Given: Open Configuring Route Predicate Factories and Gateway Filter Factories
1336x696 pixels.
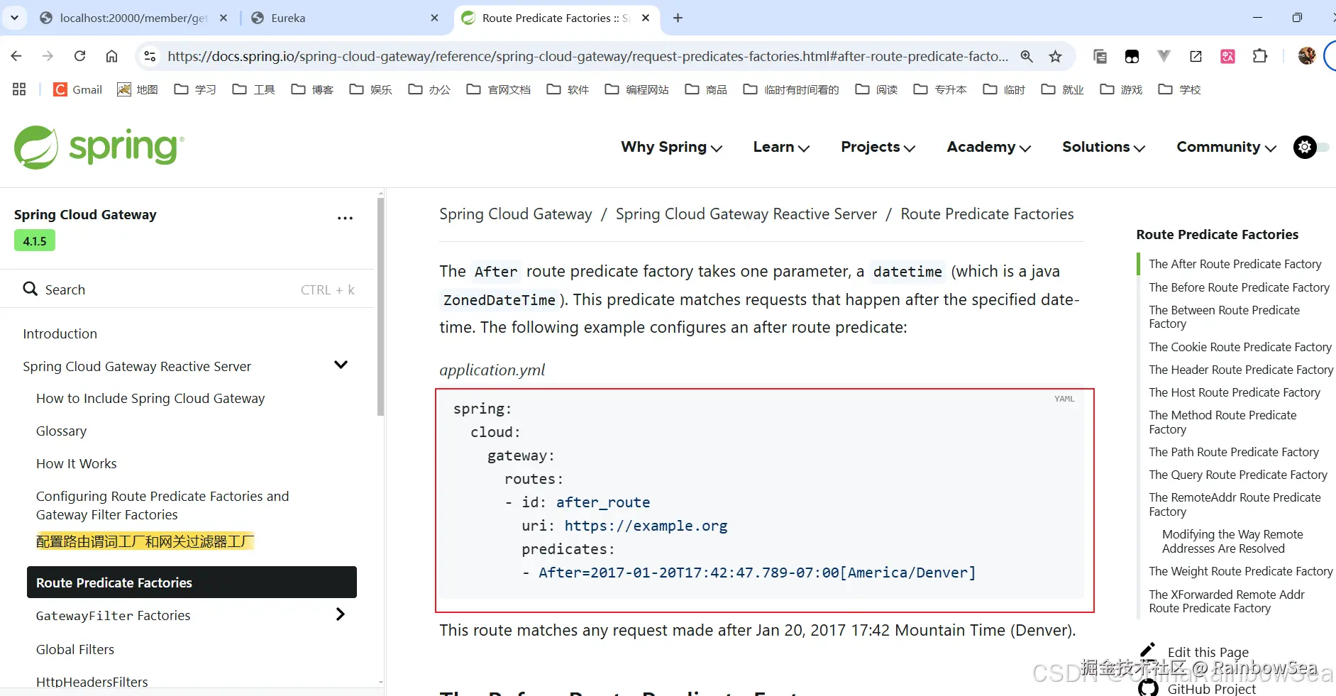Looking at the screenshot, I should click(162, 505).
